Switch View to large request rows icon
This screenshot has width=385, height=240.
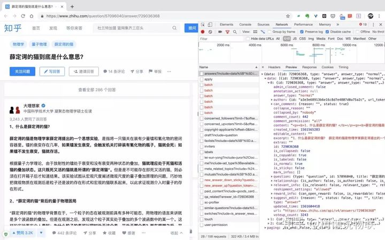coord(256,31)
